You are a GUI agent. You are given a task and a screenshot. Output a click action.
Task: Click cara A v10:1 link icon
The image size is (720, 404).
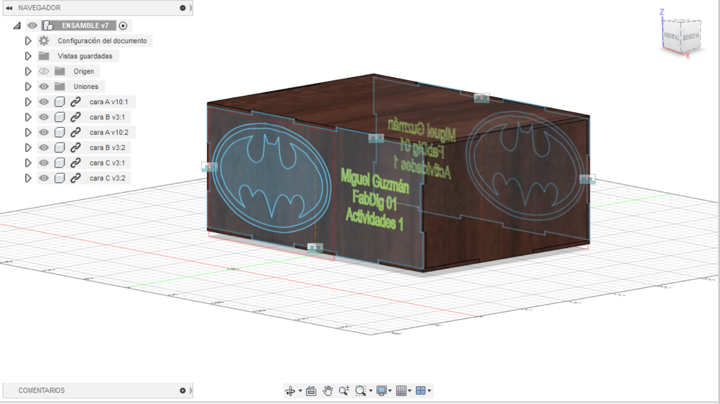click(x=75, y=102)
